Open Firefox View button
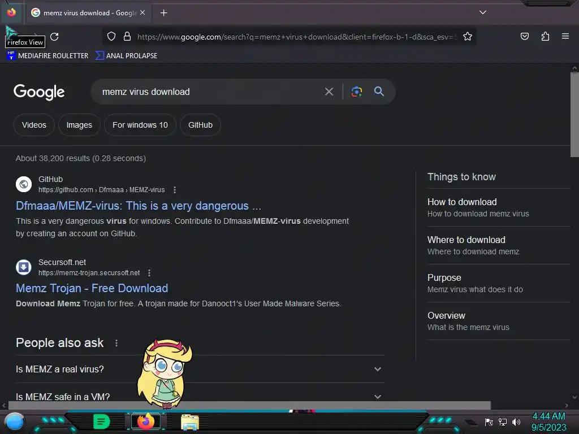Screen dimensions: 579x434 click(11, 12)
